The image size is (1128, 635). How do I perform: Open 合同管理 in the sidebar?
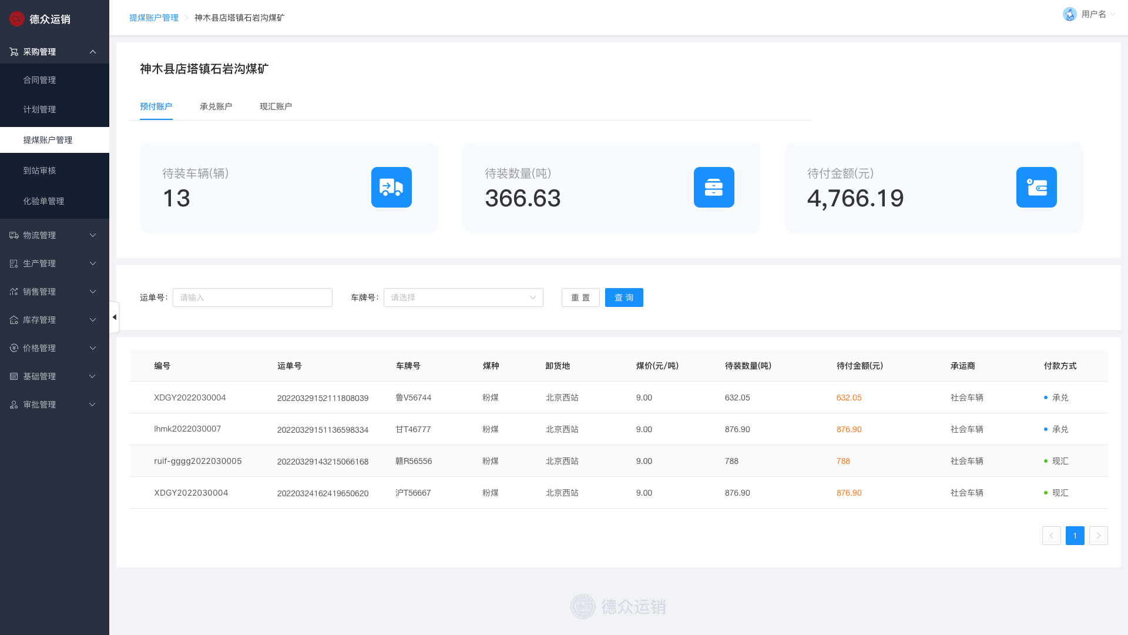click(39, 80)
